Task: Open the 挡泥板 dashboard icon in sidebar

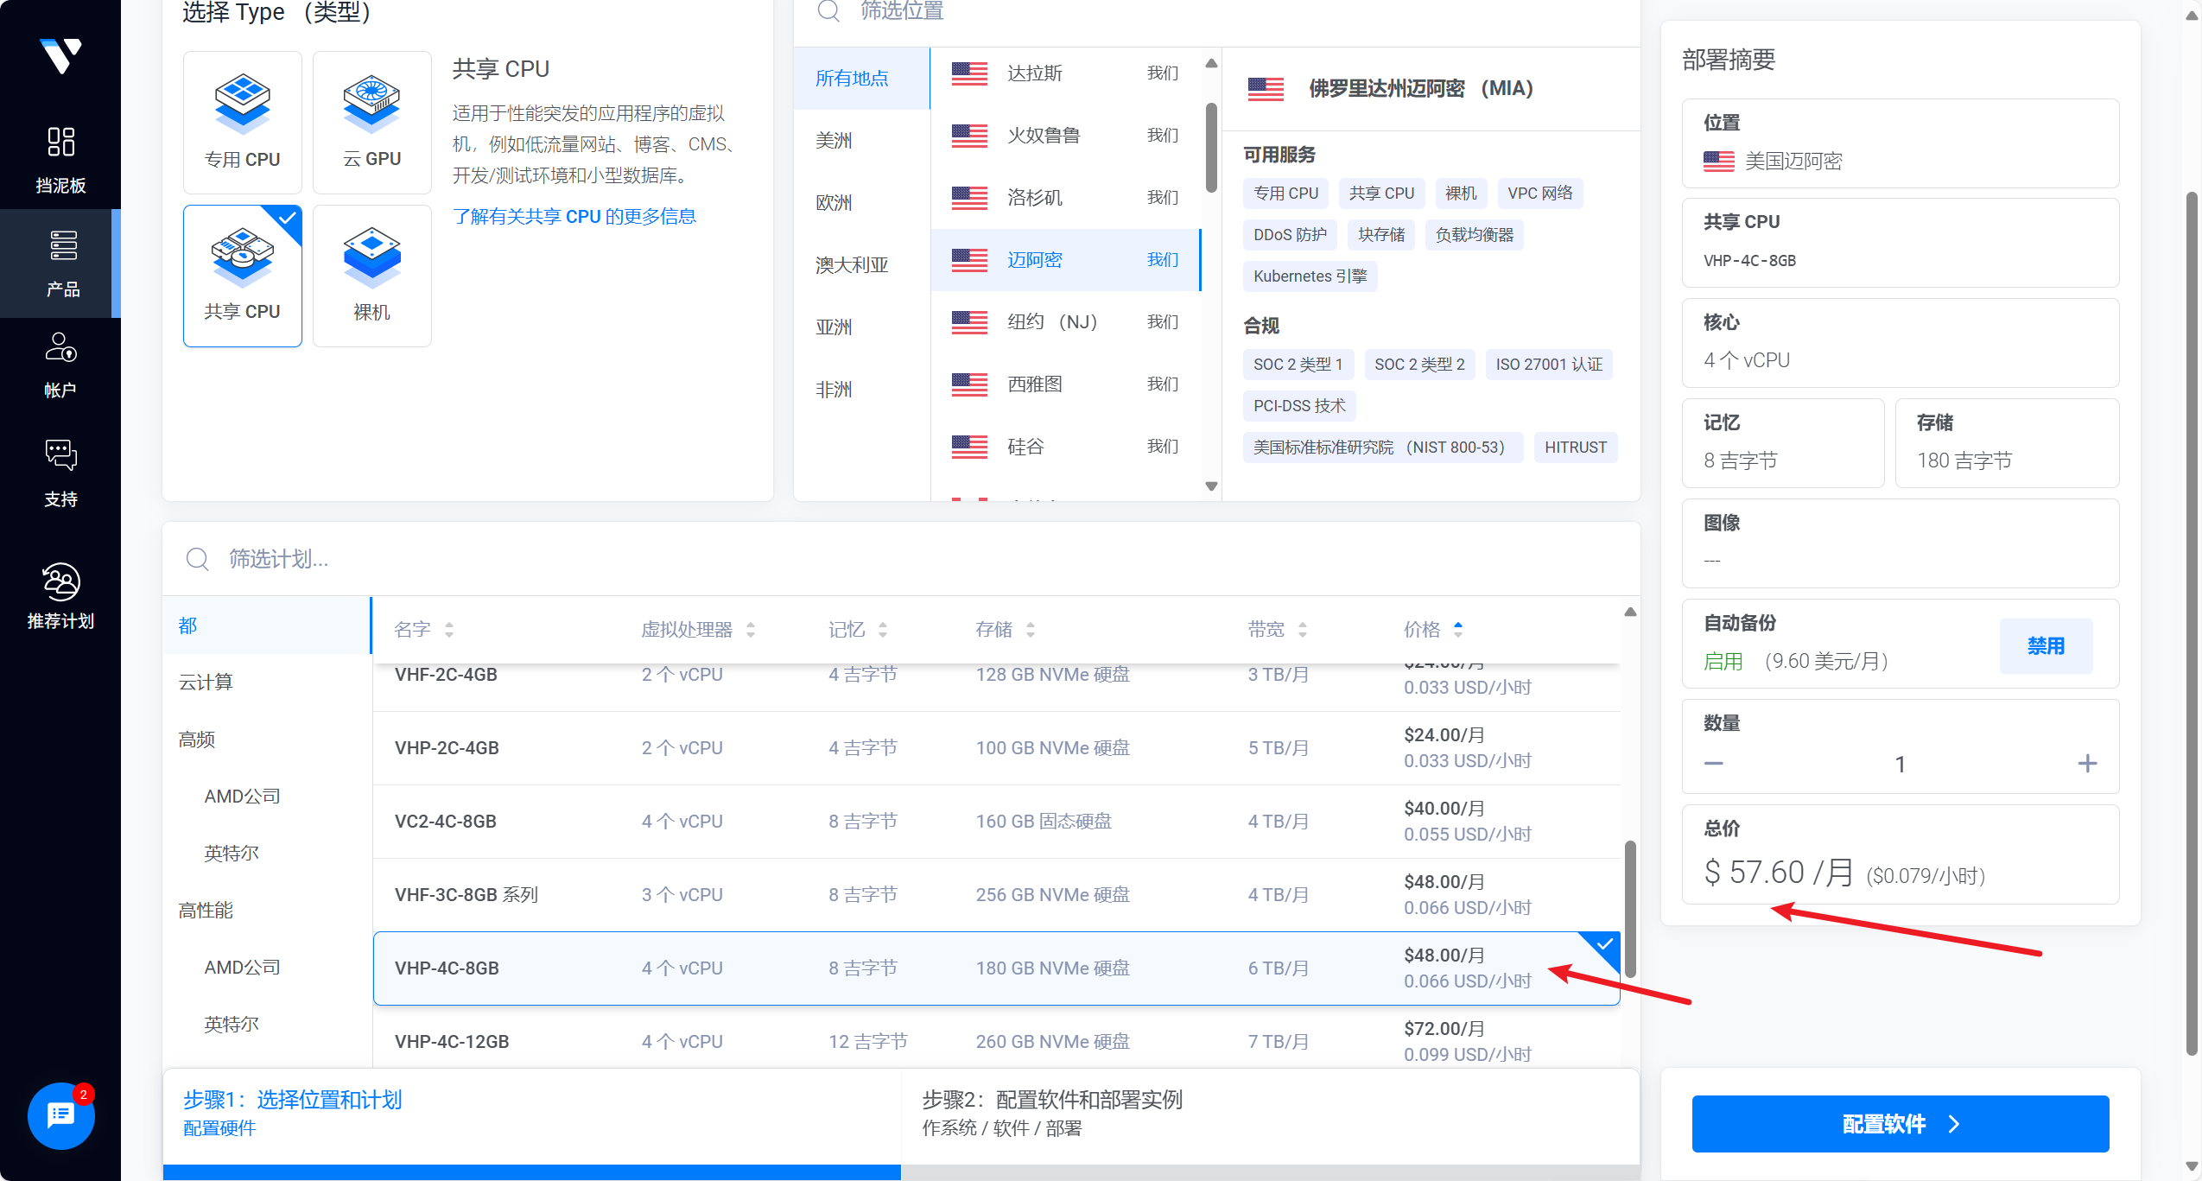Action: (x=60, y=143)
